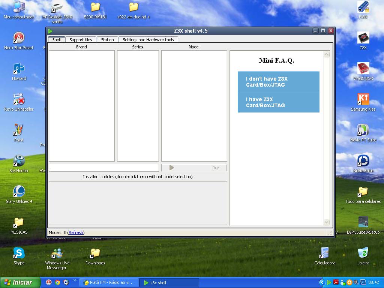Click the Refresh link in status bar

pos(76,232)
